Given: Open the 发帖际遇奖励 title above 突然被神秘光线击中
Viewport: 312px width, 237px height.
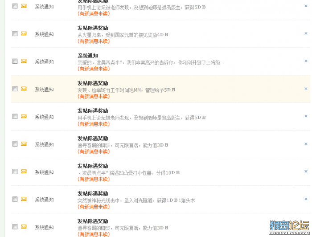Looking at the screenshot, I should click(93, 194).
